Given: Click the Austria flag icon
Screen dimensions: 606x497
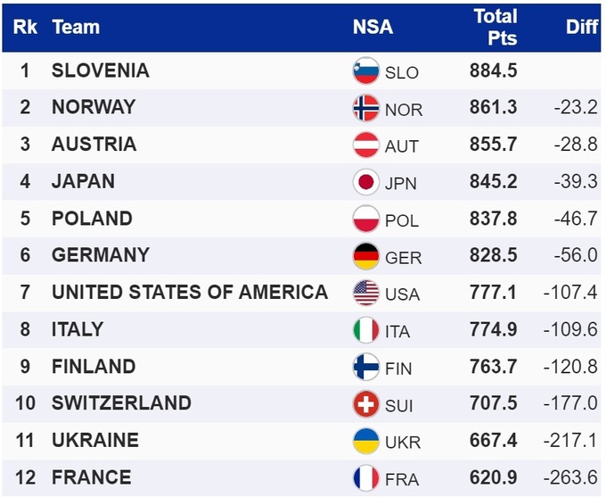Looking at the screenshot, I should click(366, 145).
